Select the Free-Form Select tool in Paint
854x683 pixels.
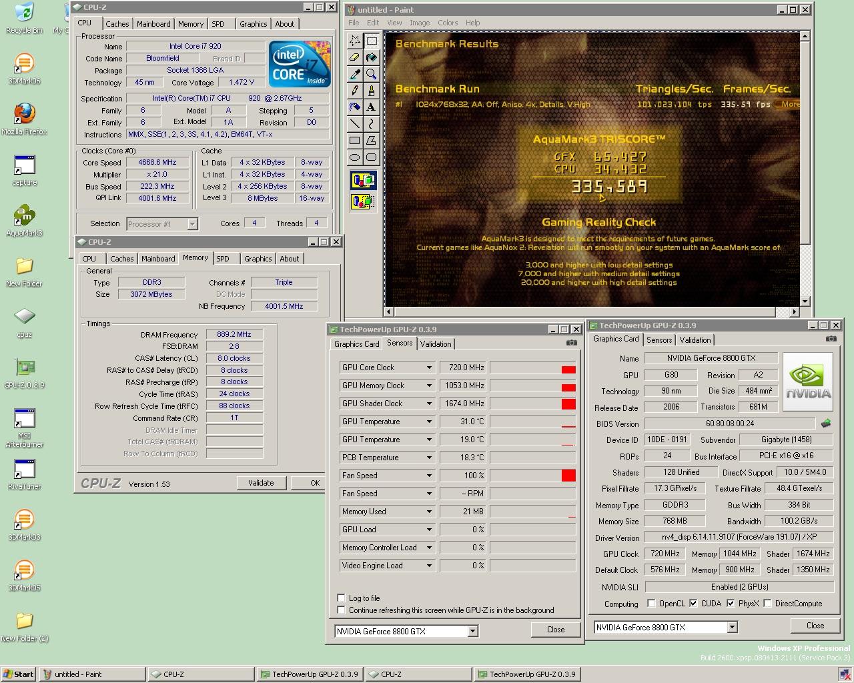click(x=355, y=41)
